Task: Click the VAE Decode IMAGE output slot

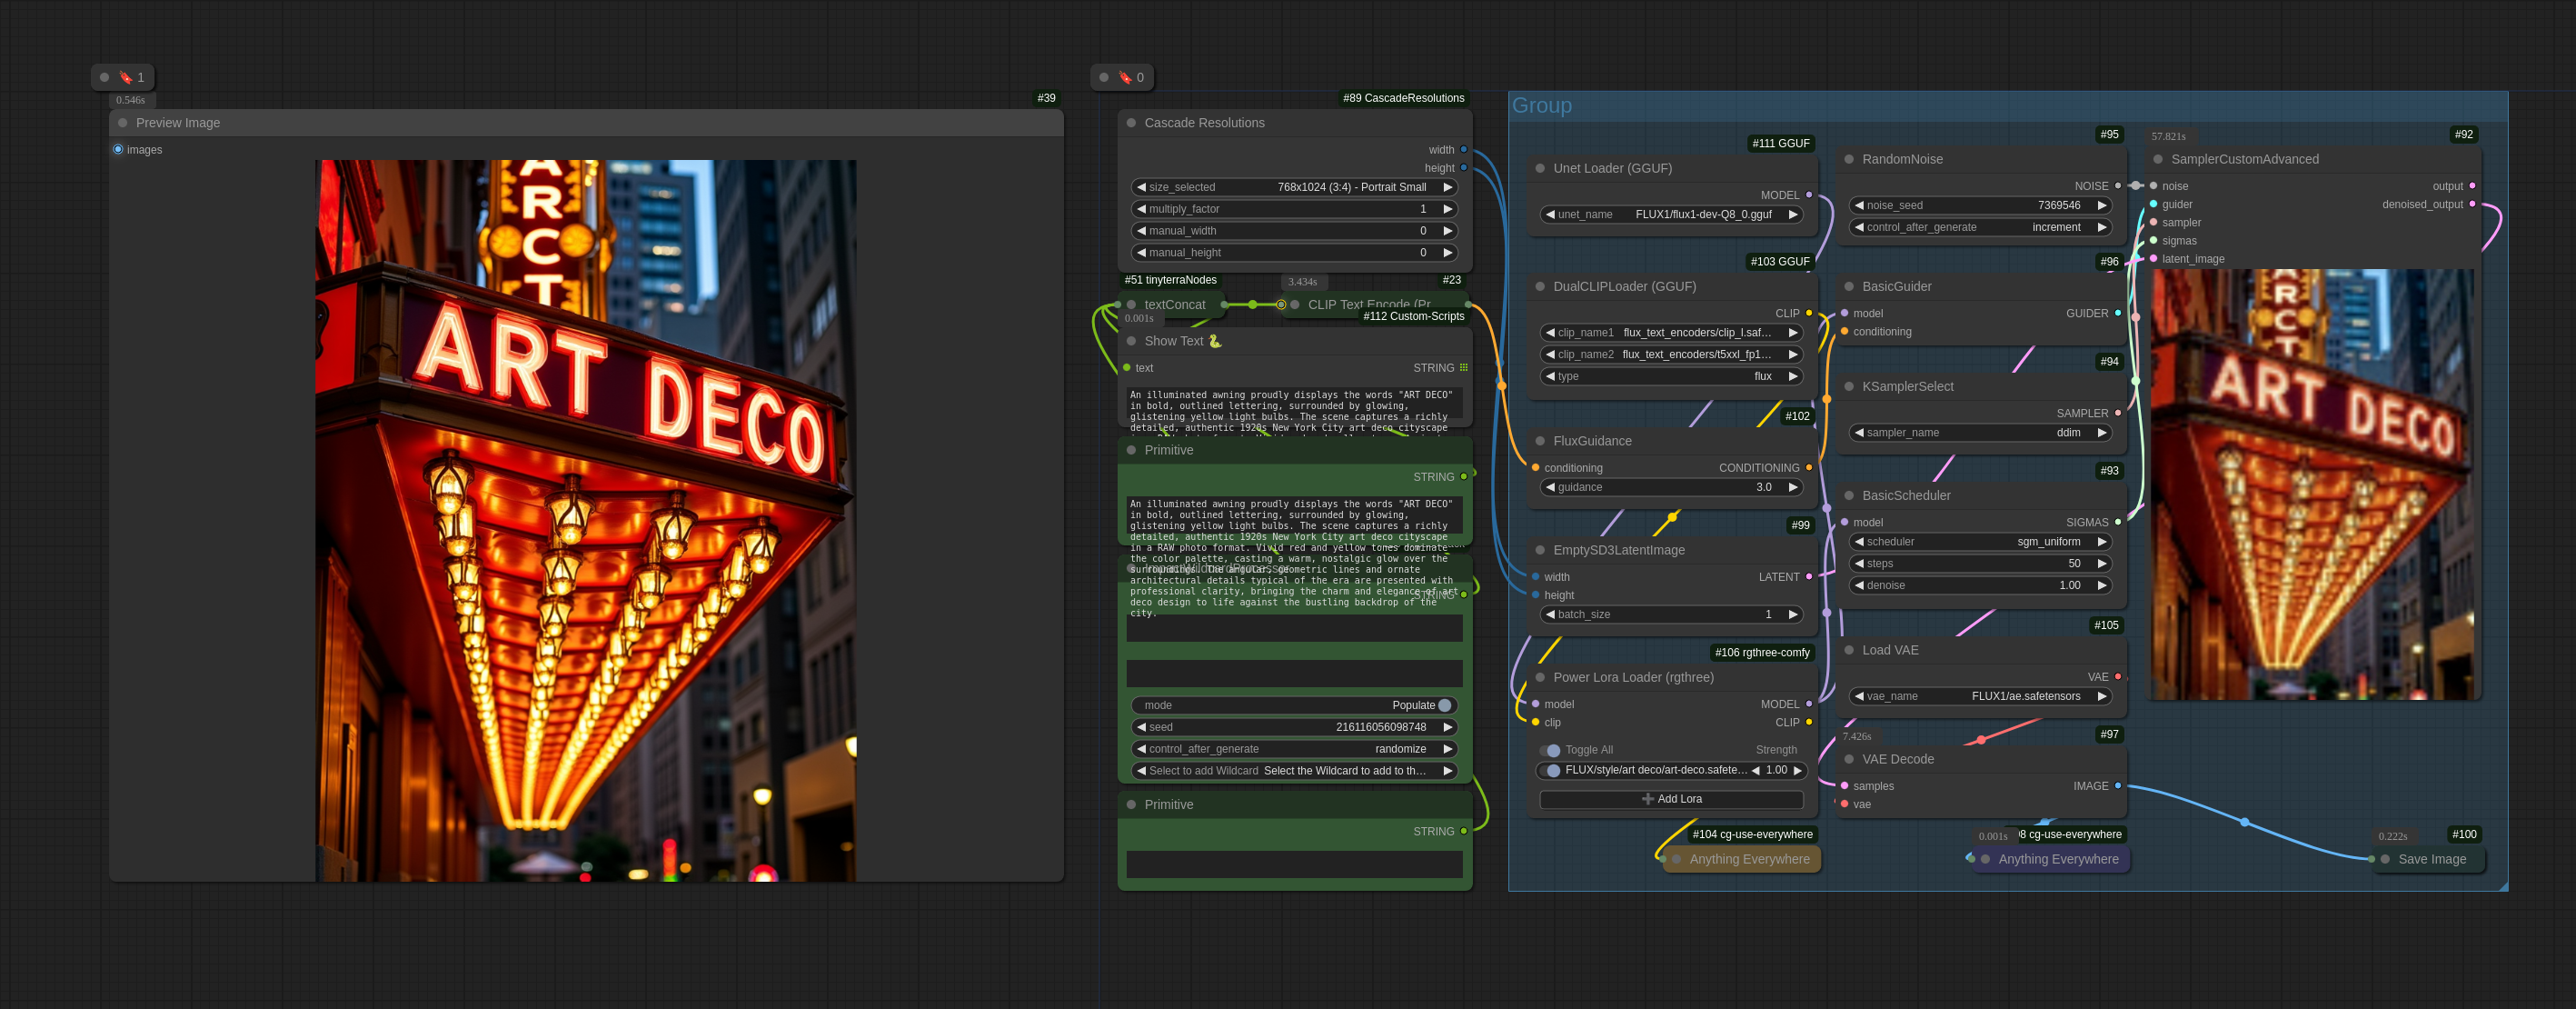Action: coord(2117,786)
